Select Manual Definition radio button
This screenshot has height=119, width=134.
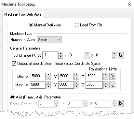pyautogui.click(x=31, y=25)
